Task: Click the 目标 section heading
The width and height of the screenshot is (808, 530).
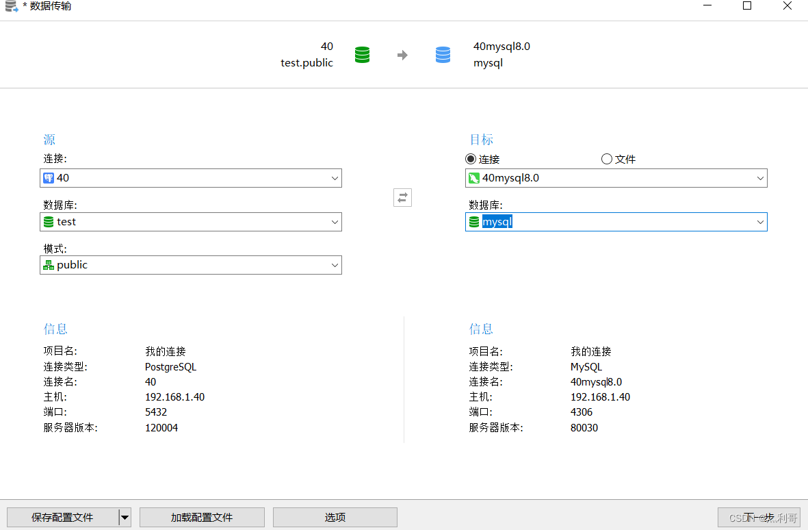Action: pyautogui.click(x=482, y=139)
